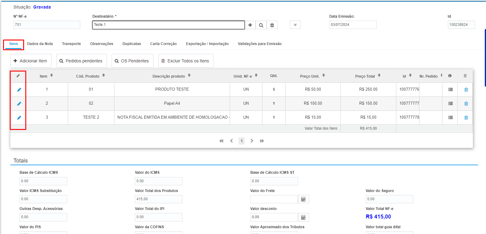Open details list icon for PRODUTO TESTE row
Viewport: 486px width, 234px height.
click(x=451, y=89)
